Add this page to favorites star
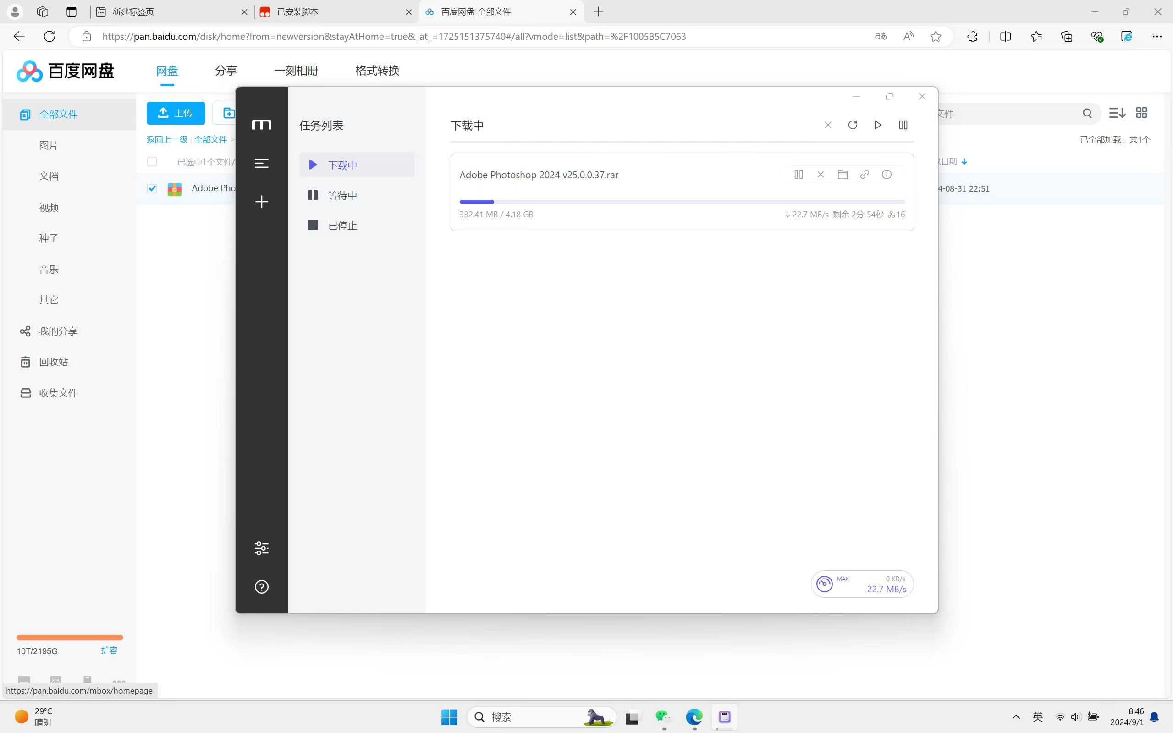This screenshot has width=1173, height=733. 936,36
